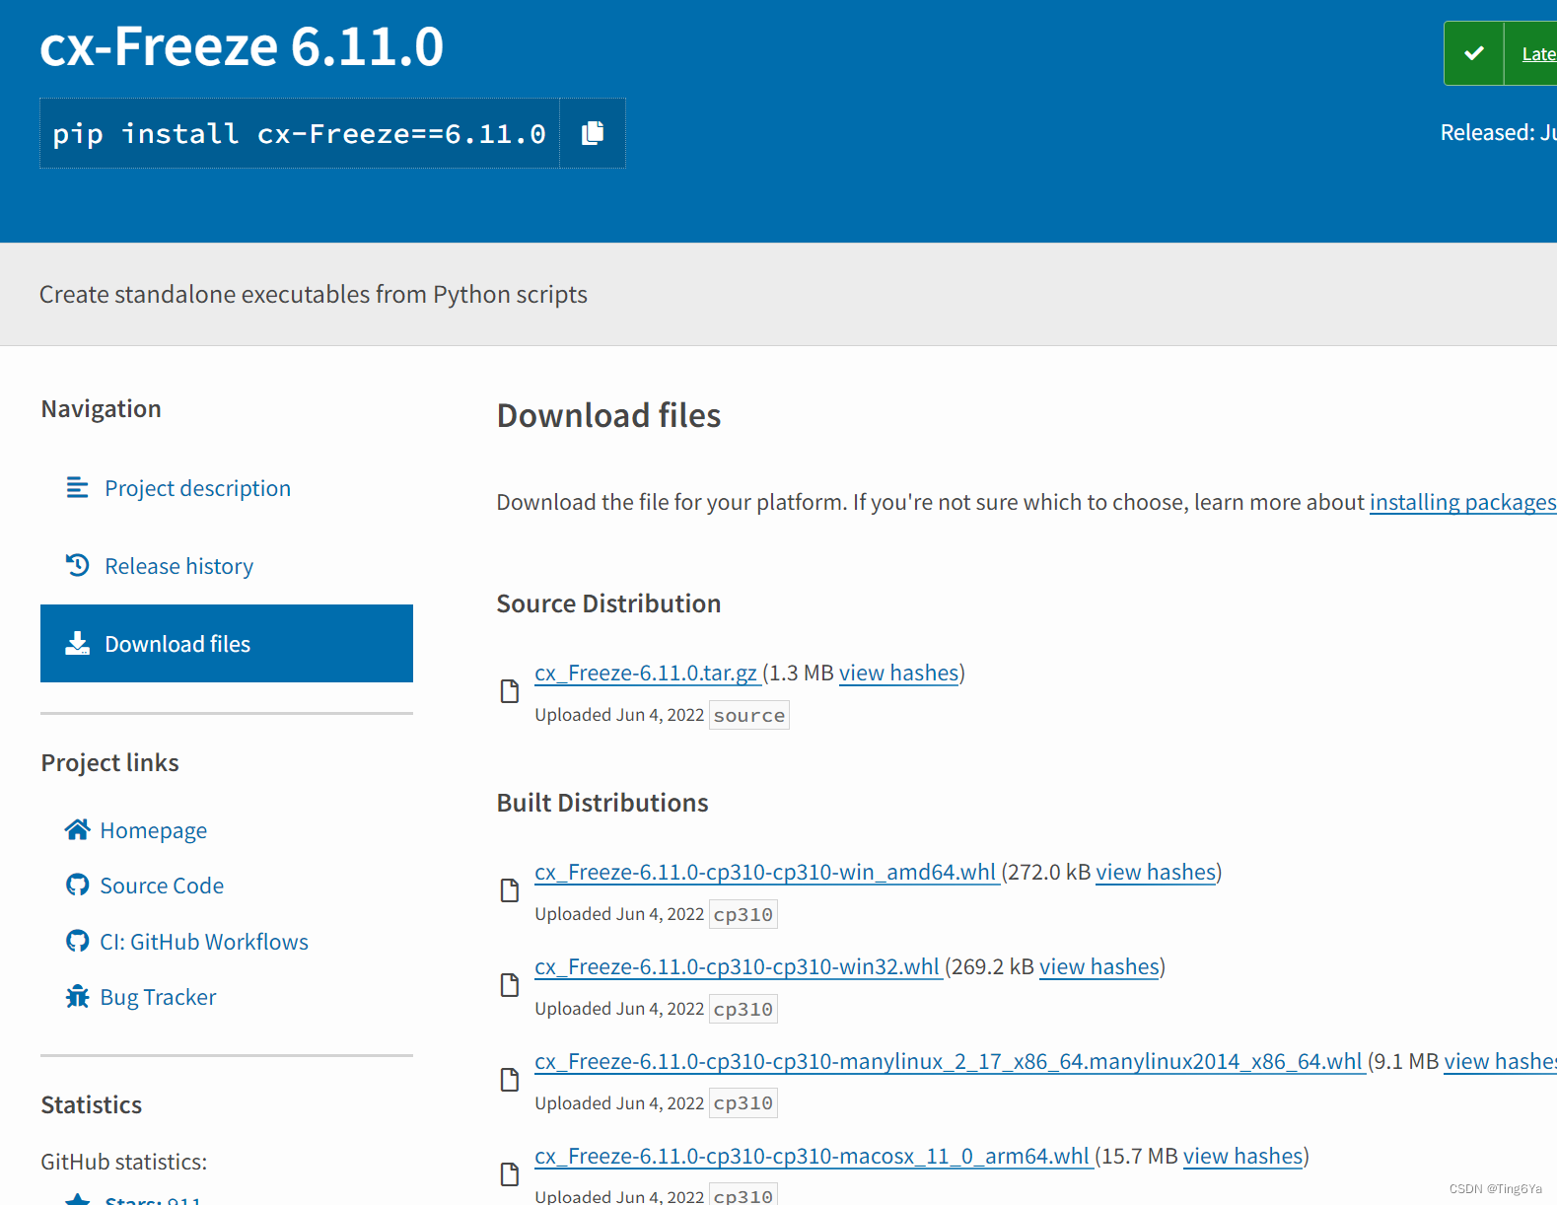Select the Download files tab

226,643
